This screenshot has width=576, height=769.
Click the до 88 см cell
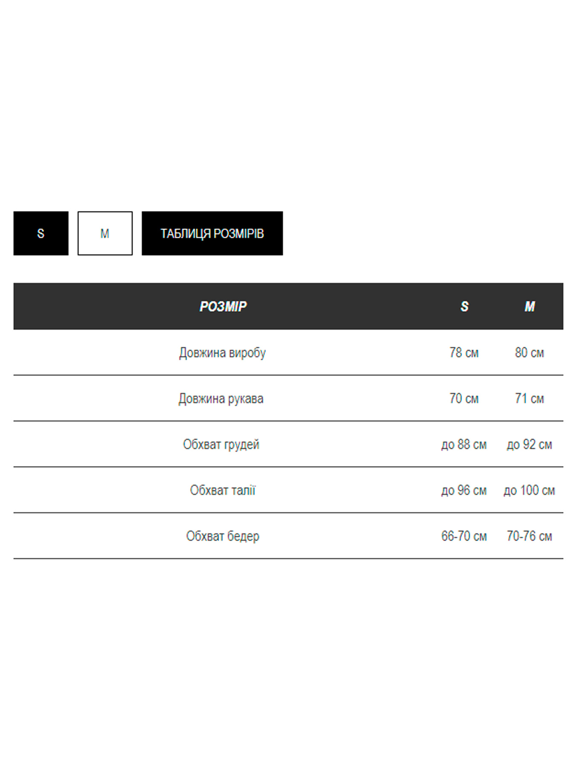point(464,444)
